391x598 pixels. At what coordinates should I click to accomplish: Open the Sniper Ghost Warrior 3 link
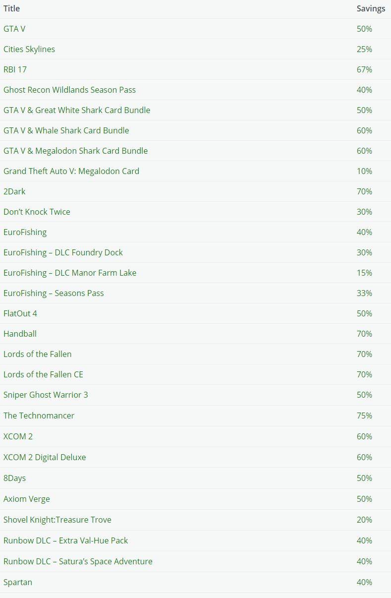(46, 395)
